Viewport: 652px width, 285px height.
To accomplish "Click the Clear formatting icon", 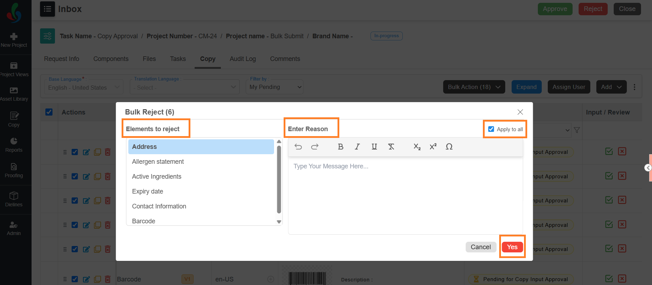I will [391, 147].
